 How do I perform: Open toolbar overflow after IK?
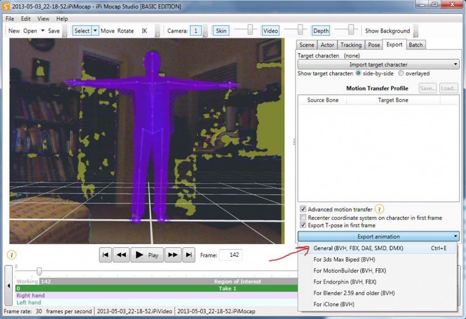[x=157, y=31]
